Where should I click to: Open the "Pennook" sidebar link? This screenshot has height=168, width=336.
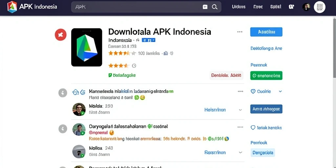[259, 143]
